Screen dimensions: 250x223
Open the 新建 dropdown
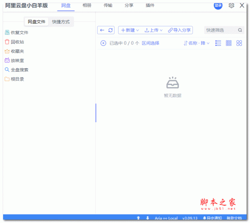pyautogui.click(x=130, y=30)
